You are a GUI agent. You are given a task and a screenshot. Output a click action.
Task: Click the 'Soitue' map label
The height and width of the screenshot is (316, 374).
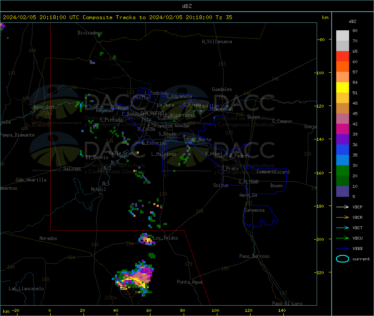point(221,185)
